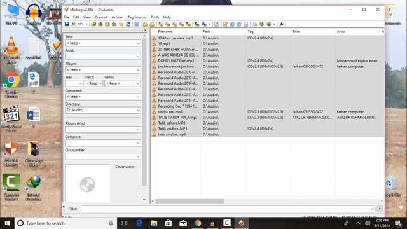Viewport: 407px width, 229px height.
Task: Open the undo history dropdown arrow
Action: (x=86, y=24)
